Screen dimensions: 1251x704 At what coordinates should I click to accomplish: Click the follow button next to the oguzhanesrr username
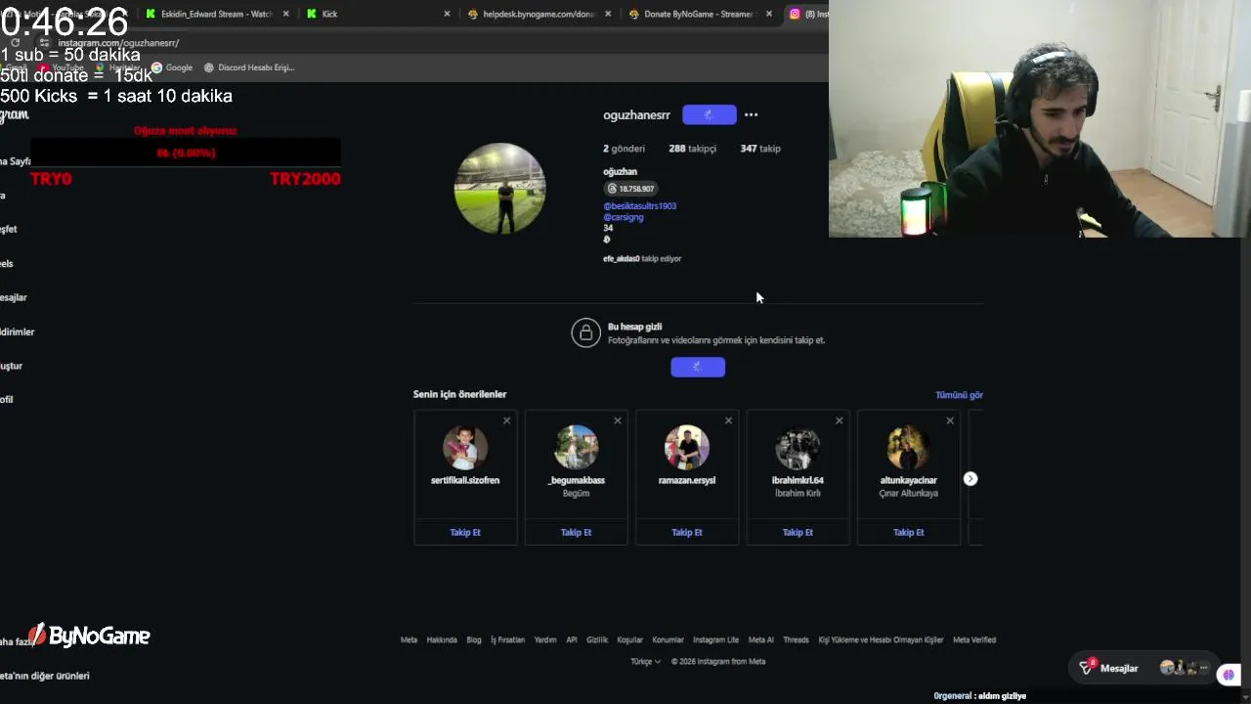point(709,114)
